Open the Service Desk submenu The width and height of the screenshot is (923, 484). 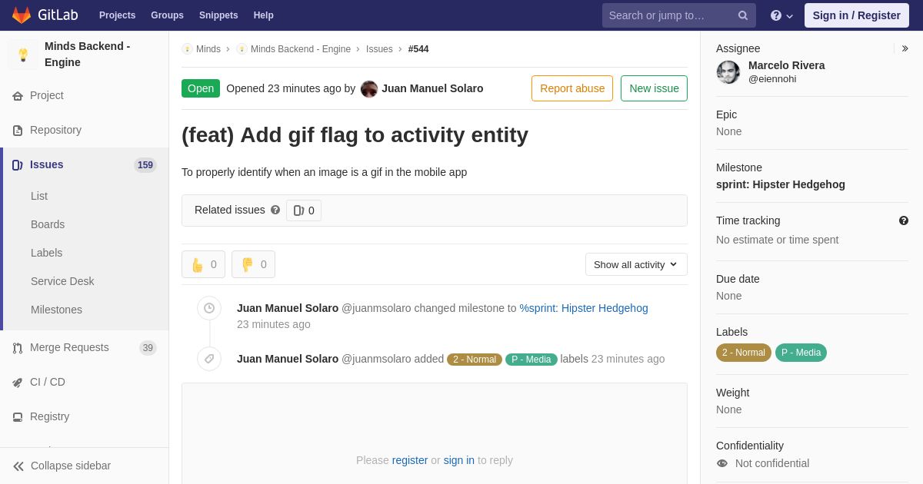(x=62, y=281)
